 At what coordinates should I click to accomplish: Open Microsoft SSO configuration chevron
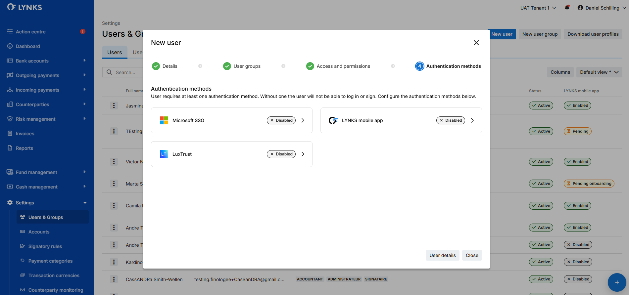coord(303,120)
